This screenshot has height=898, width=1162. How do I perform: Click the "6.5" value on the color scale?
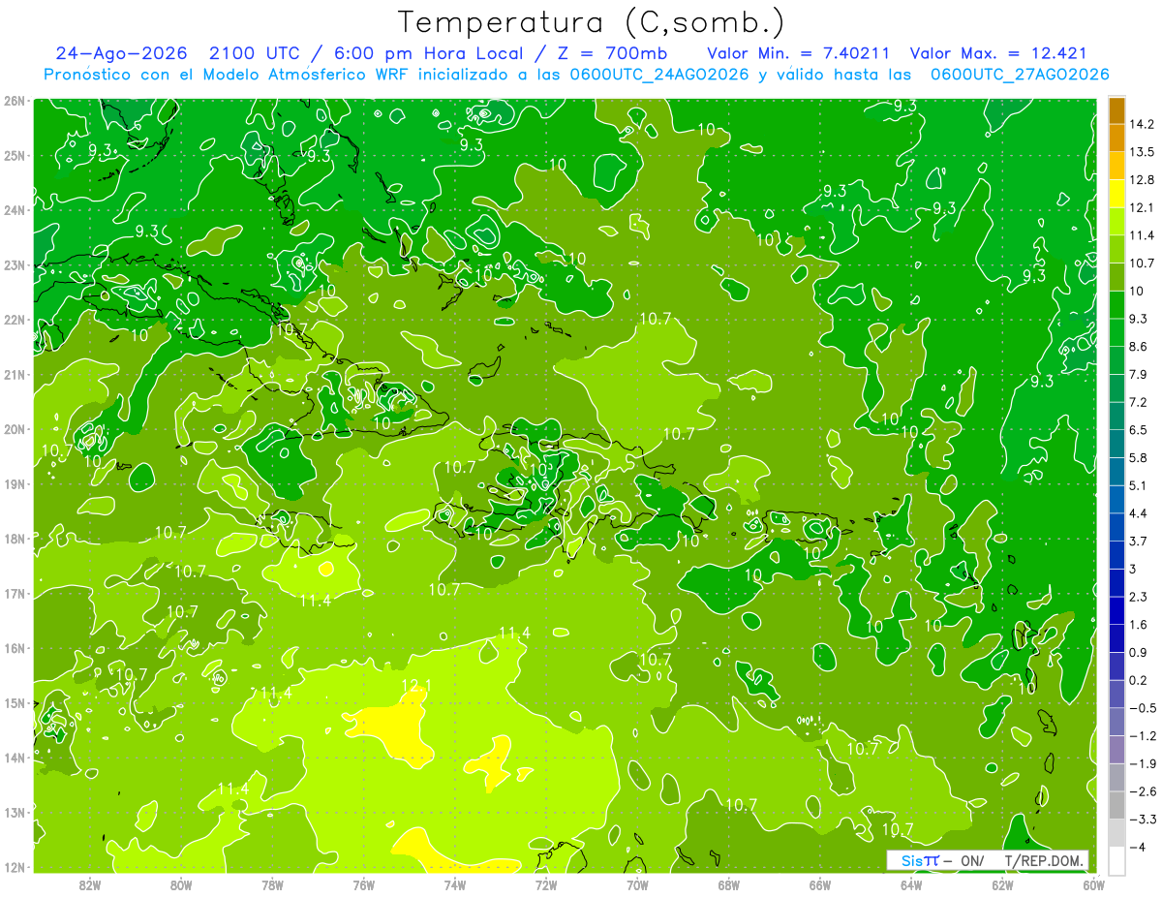pos(1138,430)
